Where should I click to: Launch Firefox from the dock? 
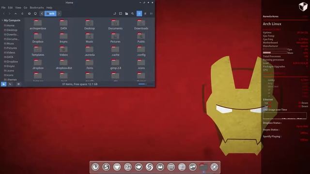95,167
